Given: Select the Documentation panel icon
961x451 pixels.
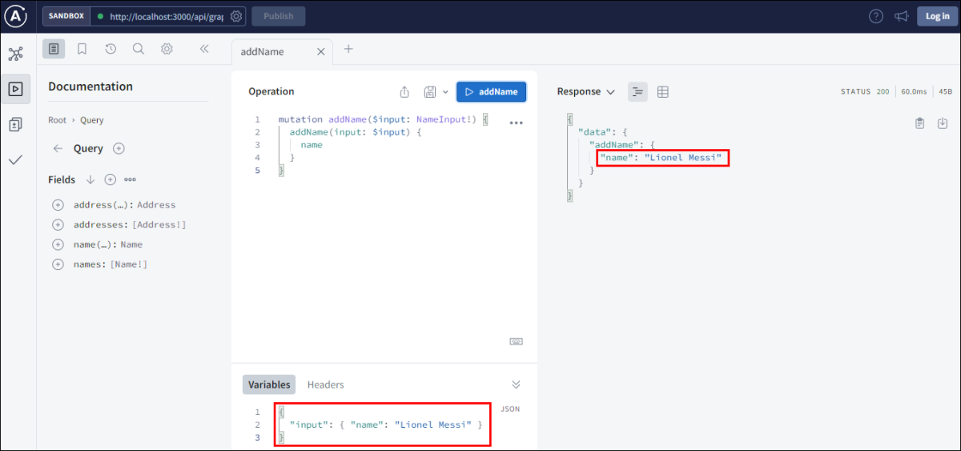Looking at the screenshot, I should pos(54,49).
